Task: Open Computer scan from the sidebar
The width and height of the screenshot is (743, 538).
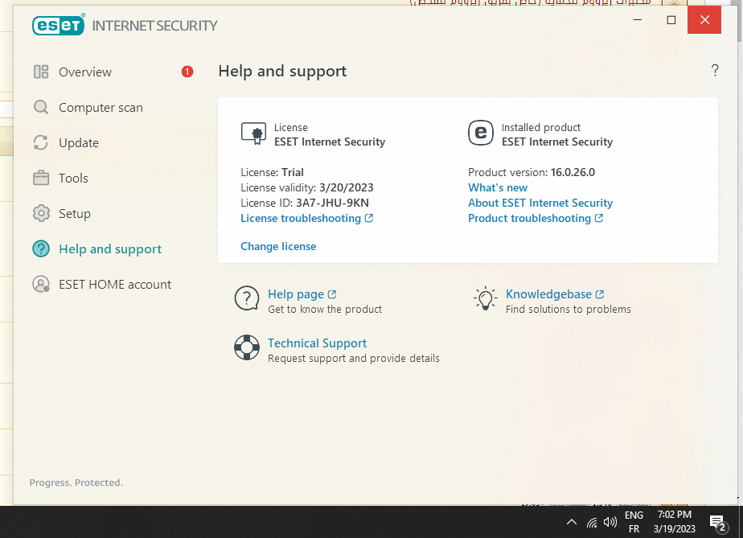Action: coord(101,108)
